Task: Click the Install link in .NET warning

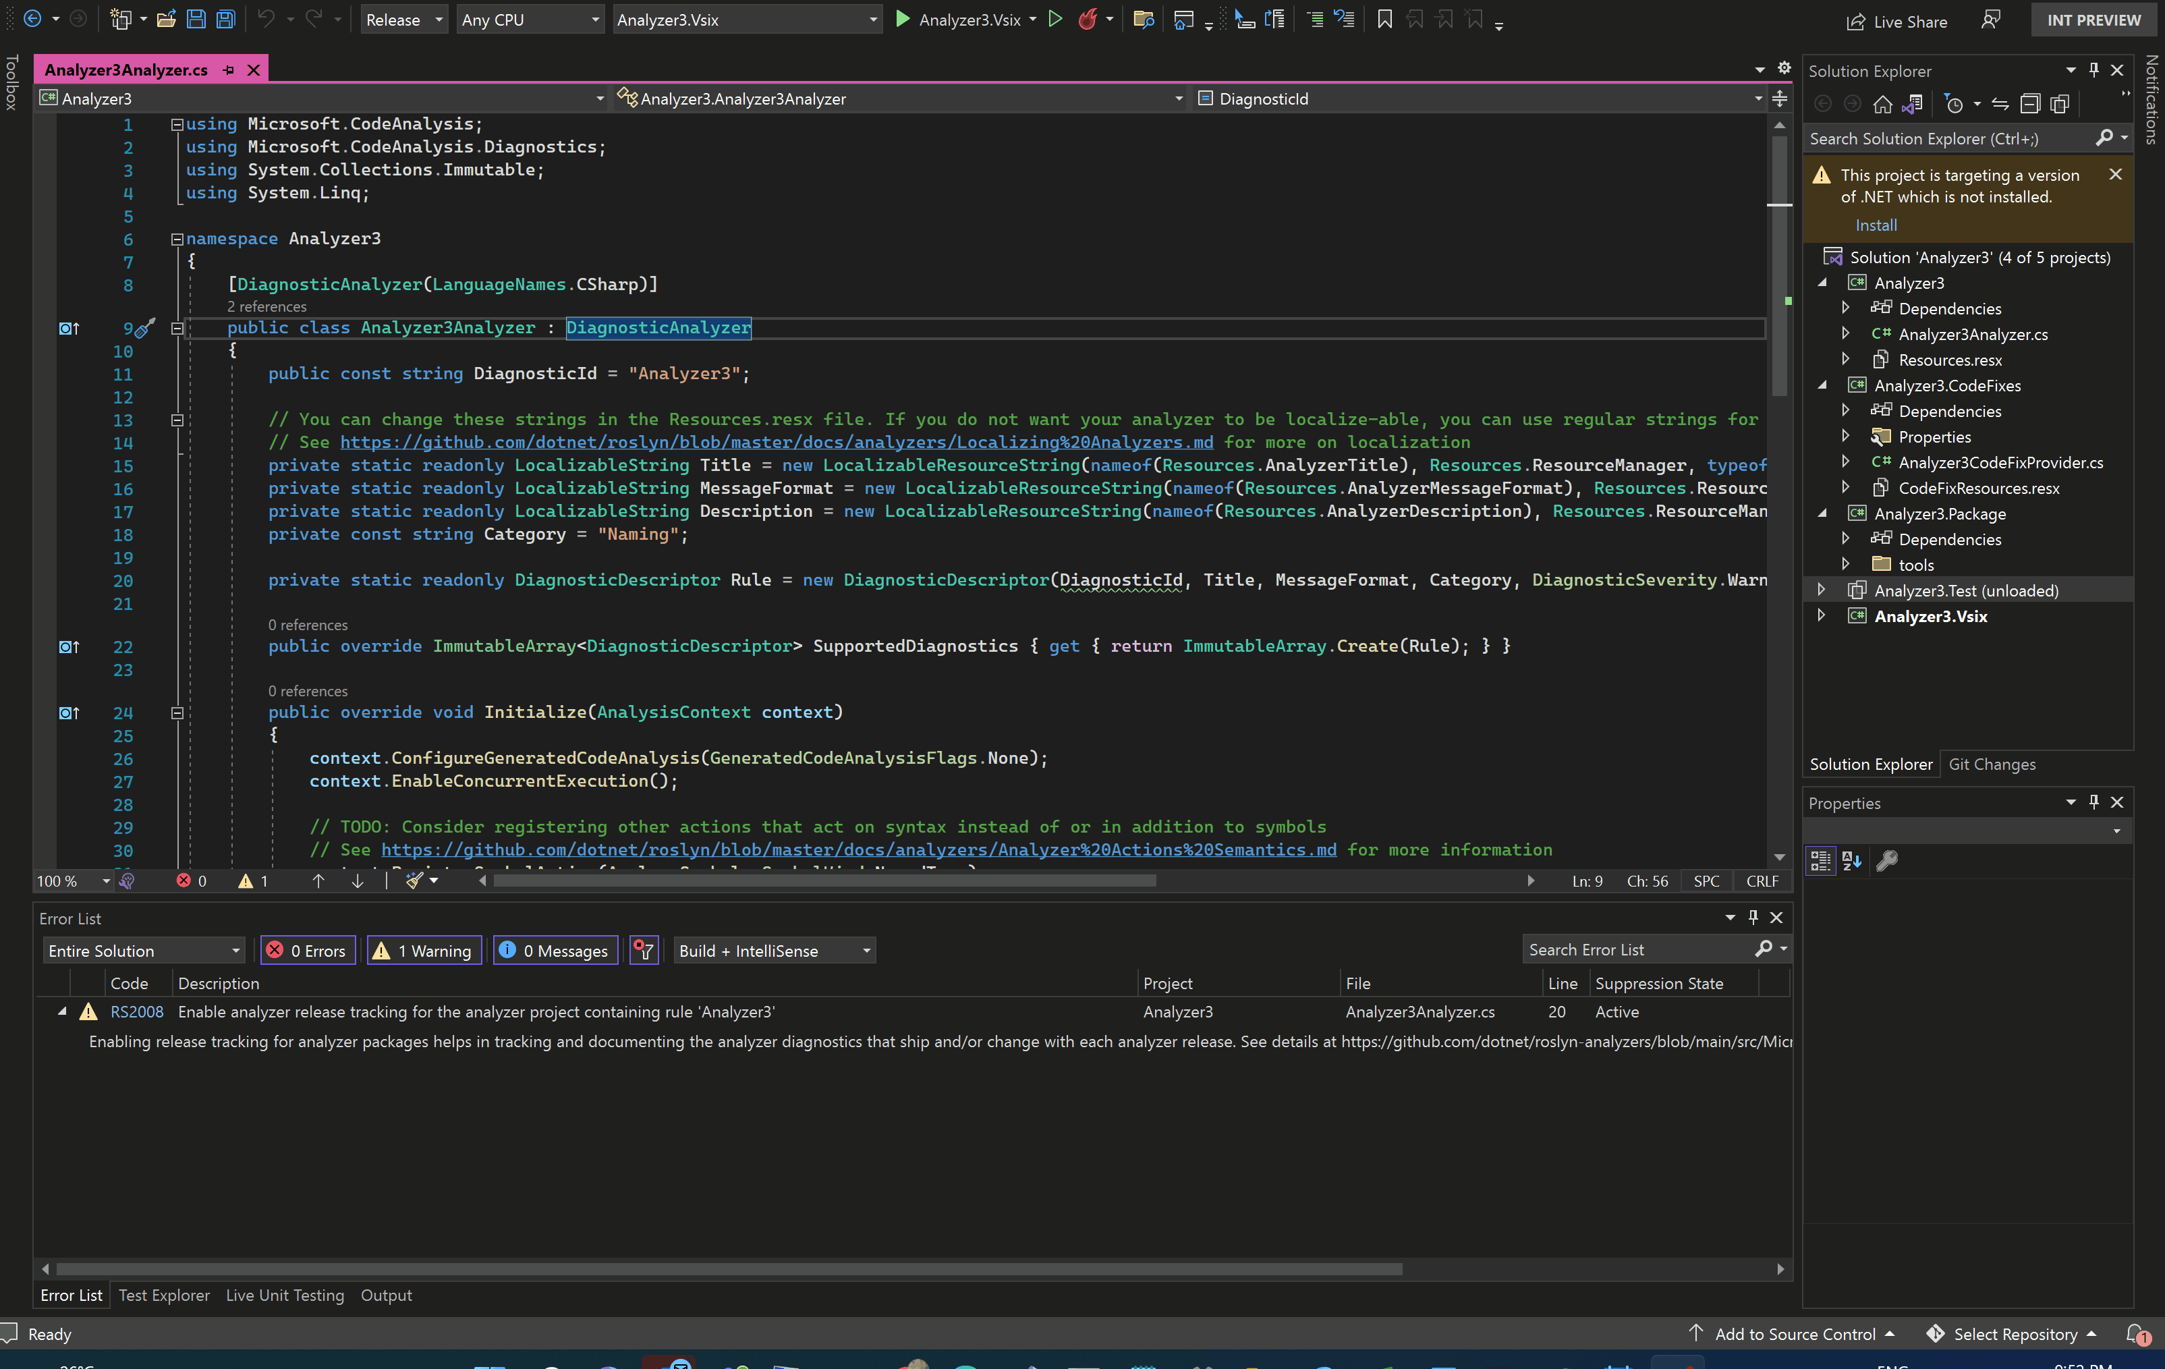Action: tap(1876, 225)
